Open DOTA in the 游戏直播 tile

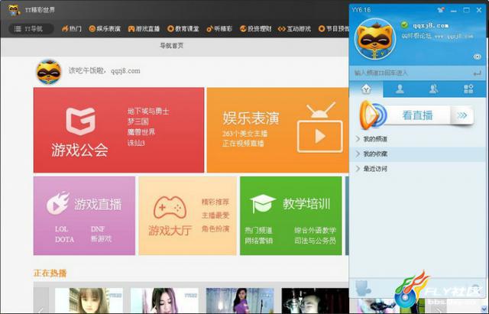(x=64, y=239)
